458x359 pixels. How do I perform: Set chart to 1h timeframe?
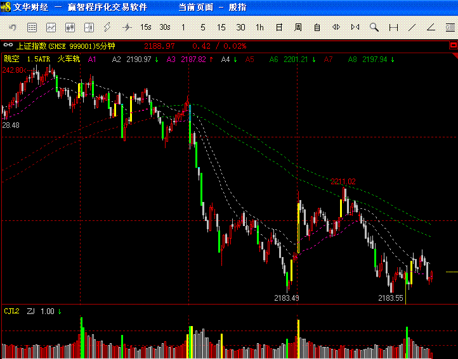click(x=260, y=27)
